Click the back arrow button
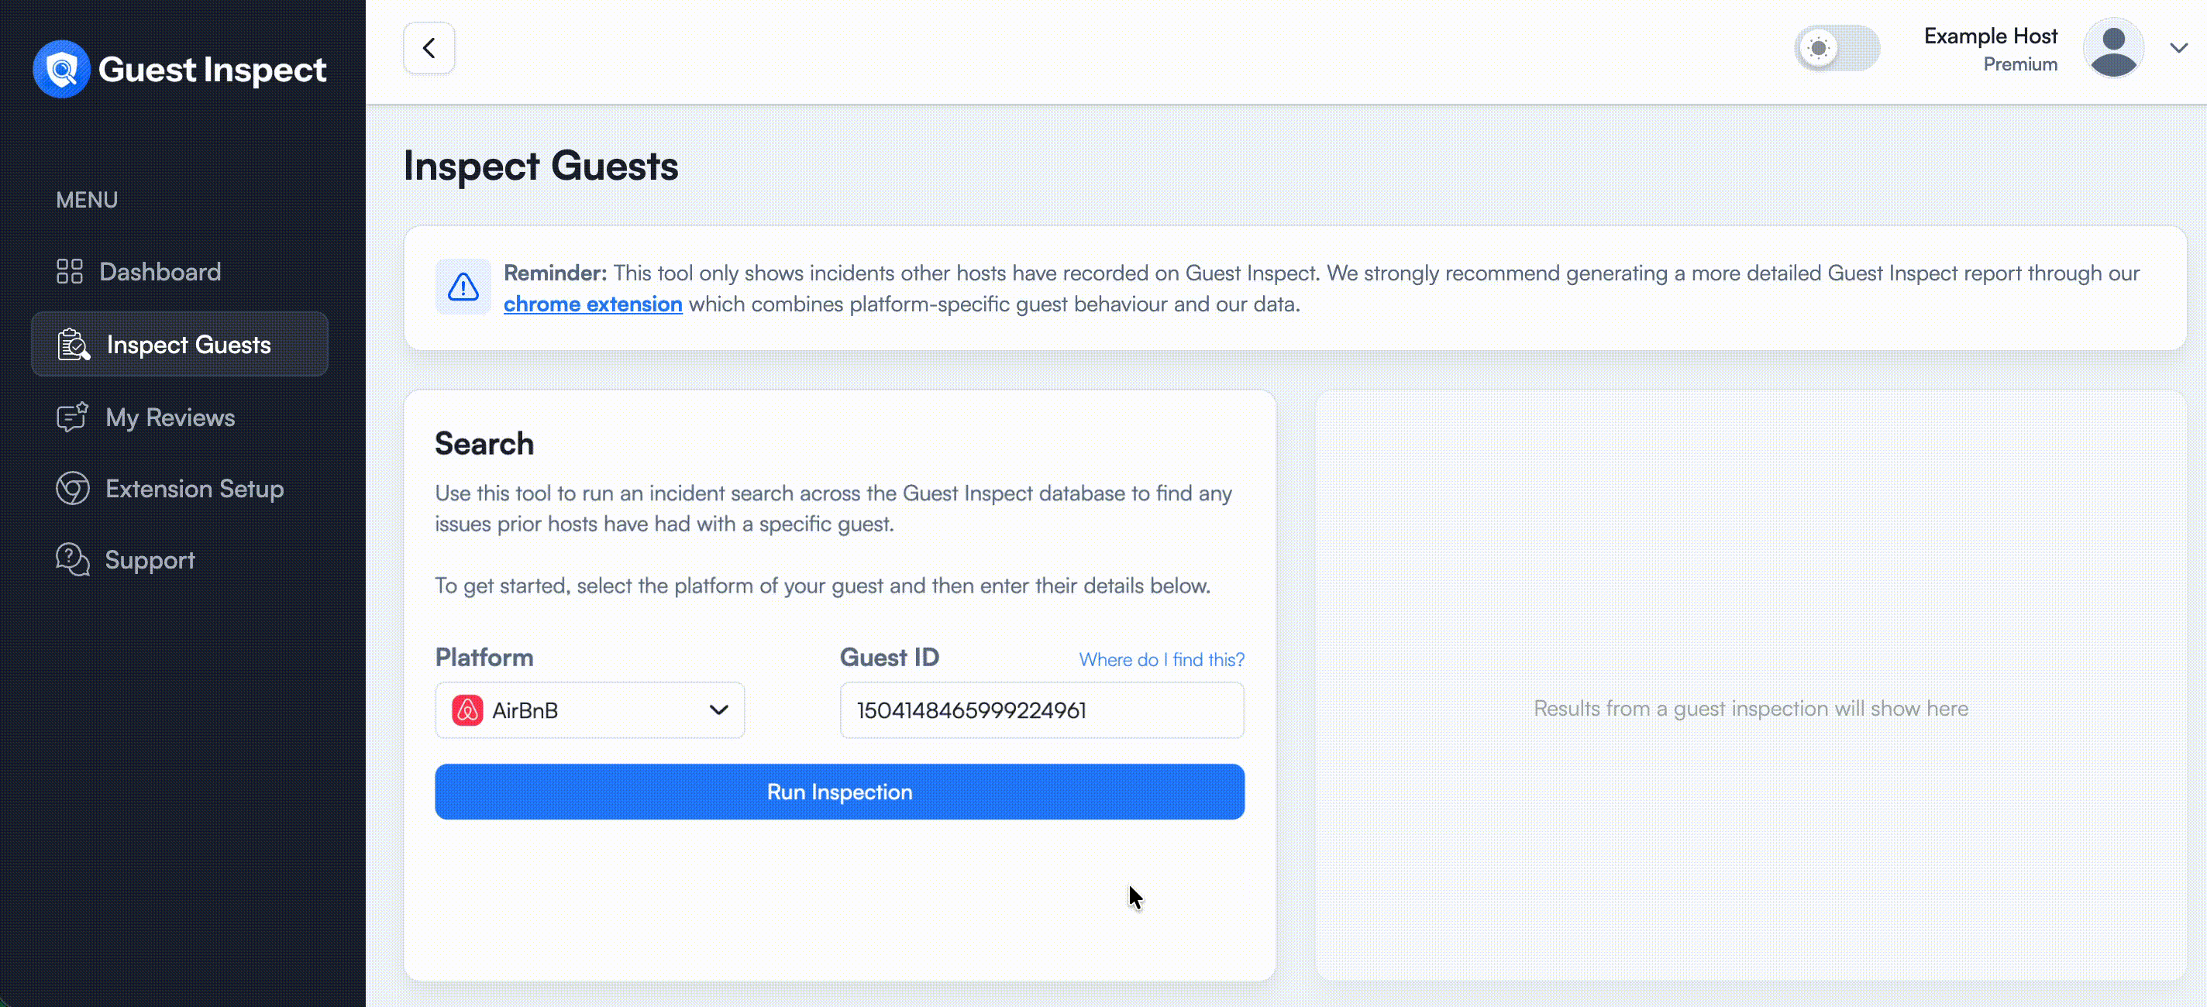The height and width of the screenshot is (1007, 2207). coord(429,48)
